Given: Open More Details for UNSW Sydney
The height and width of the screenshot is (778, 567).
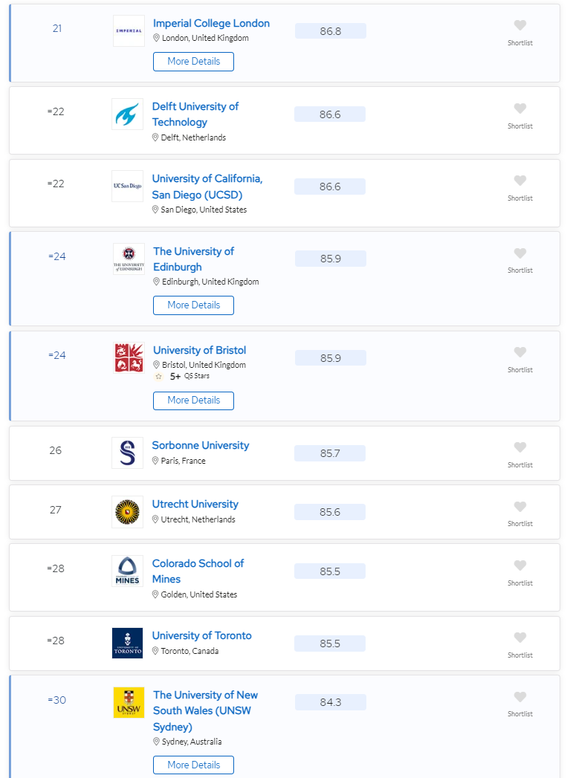Looking at the screenshot, I should [193, 765].
